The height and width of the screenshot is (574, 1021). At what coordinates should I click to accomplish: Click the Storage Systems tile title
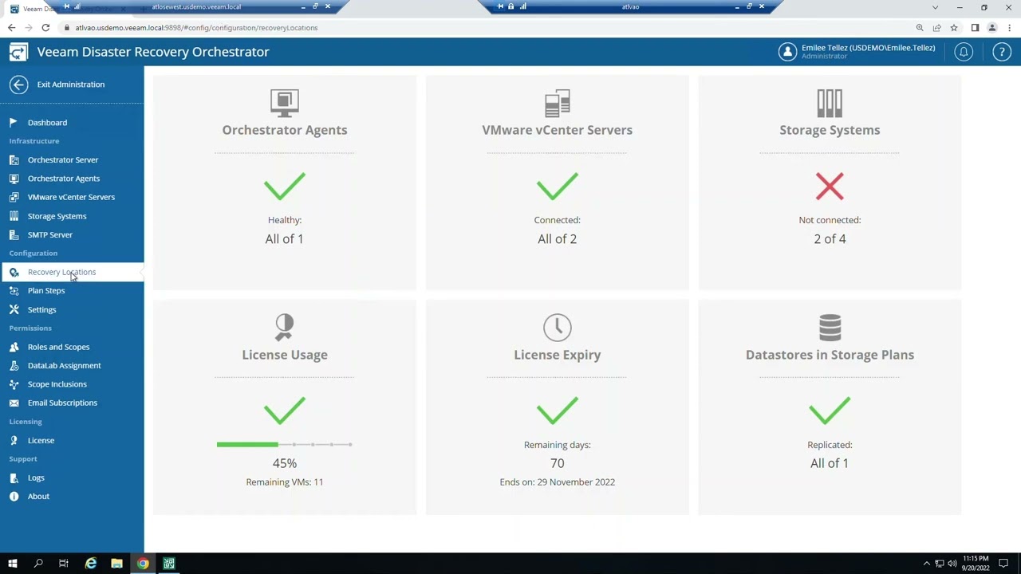830,130
